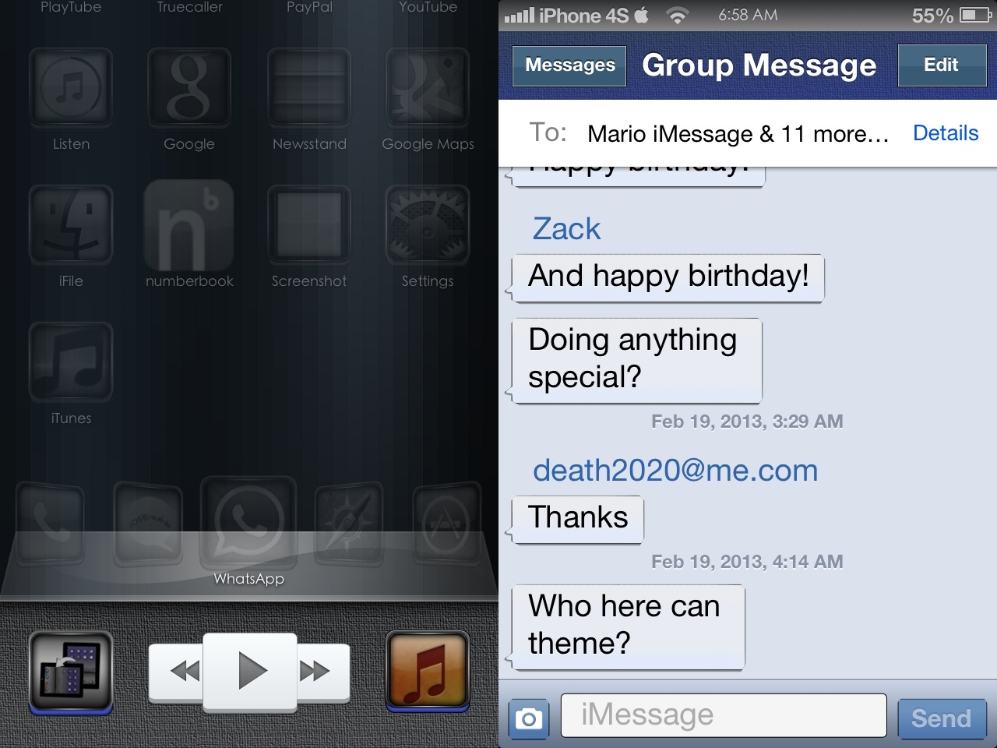The width and height of the screenshot is (997, 748).
Task: Open the iFile app
Action: [71, 225]
